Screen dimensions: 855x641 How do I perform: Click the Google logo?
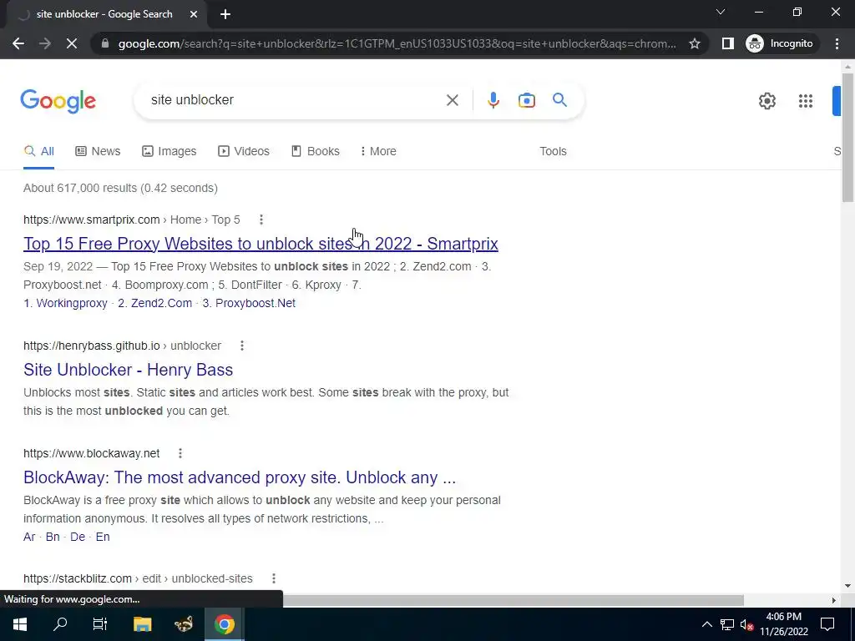coord(58,101)
